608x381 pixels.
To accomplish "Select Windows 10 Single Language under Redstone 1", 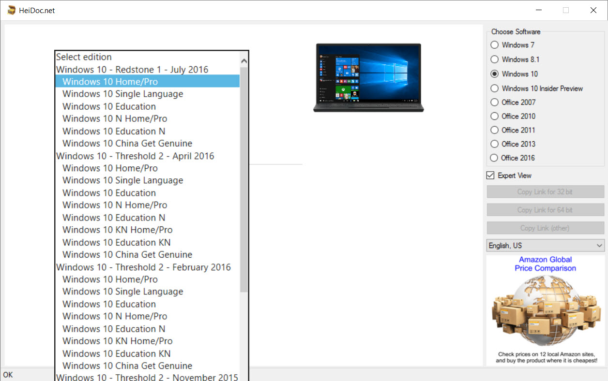I will pyautogui.click(x=148, y=94).
